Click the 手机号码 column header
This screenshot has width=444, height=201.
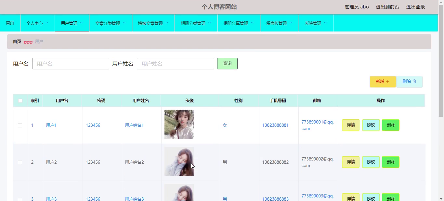click(278, 100)
